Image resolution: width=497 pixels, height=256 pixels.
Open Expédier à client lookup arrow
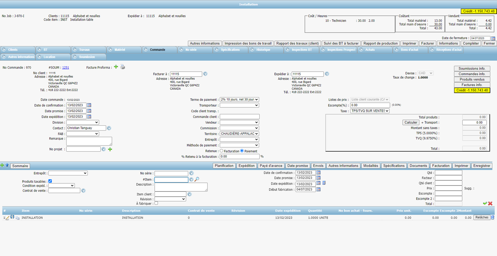pyautogui.click(x=327, y=74)
